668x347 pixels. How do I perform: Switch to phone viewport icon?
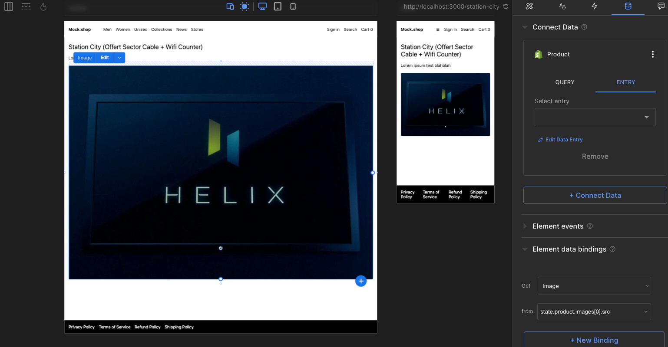point(293,7)
